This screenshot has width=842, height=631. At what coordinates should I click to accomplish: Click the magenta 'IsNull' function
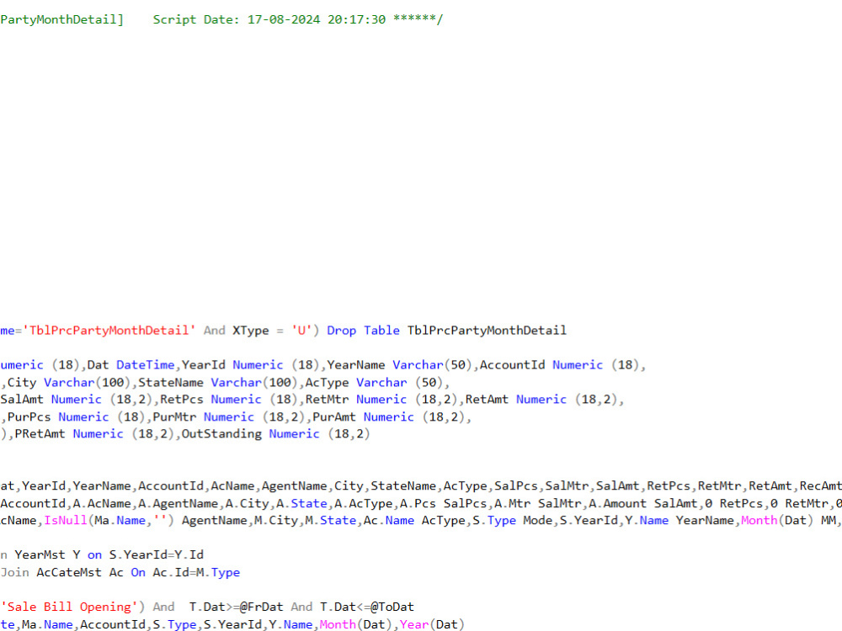[66, 521]
